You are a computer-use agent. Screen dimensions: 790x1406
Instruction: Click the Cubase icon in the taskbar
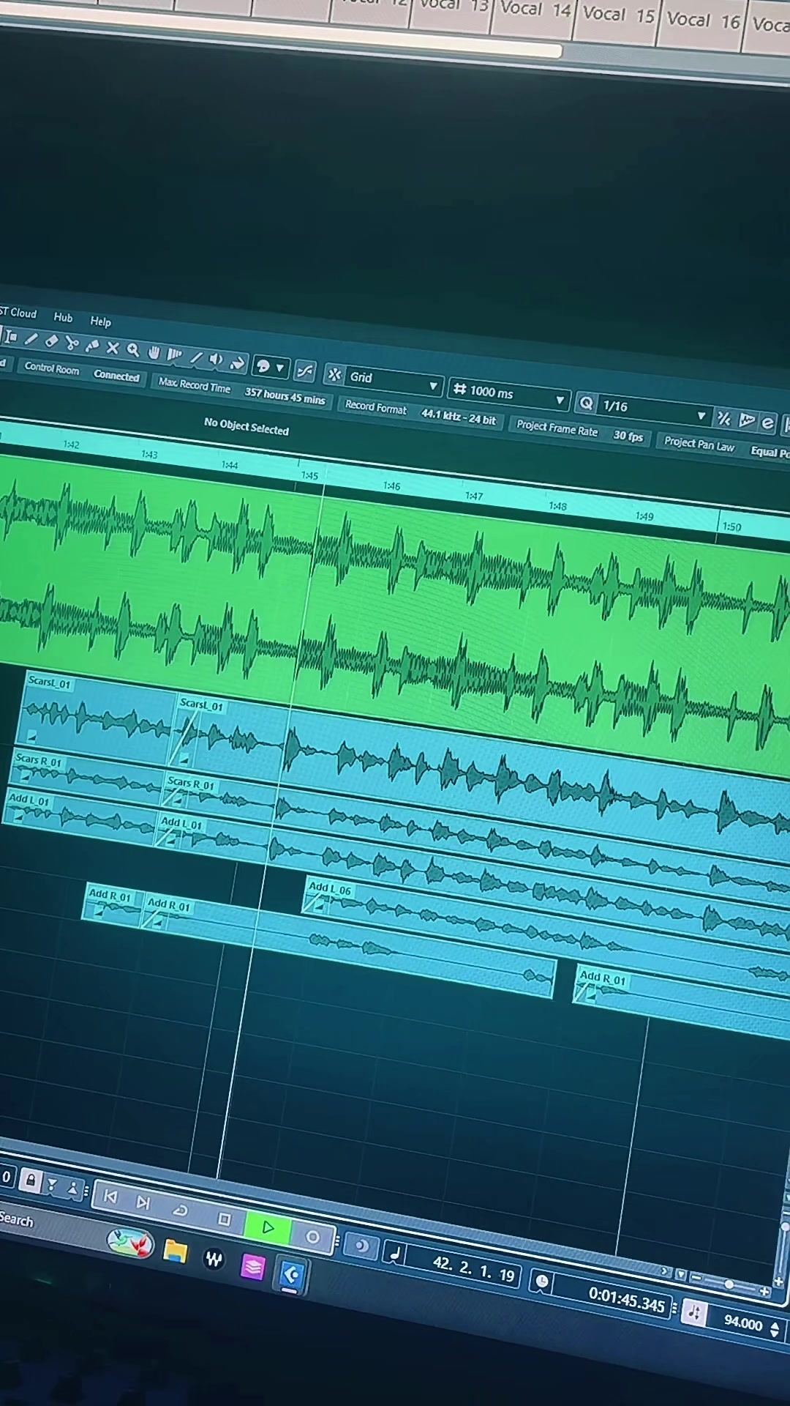tap(290, 1276)
